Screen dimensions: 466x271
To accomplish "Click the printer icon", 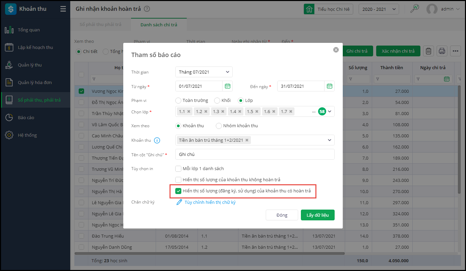I will [x=442, y=51].
